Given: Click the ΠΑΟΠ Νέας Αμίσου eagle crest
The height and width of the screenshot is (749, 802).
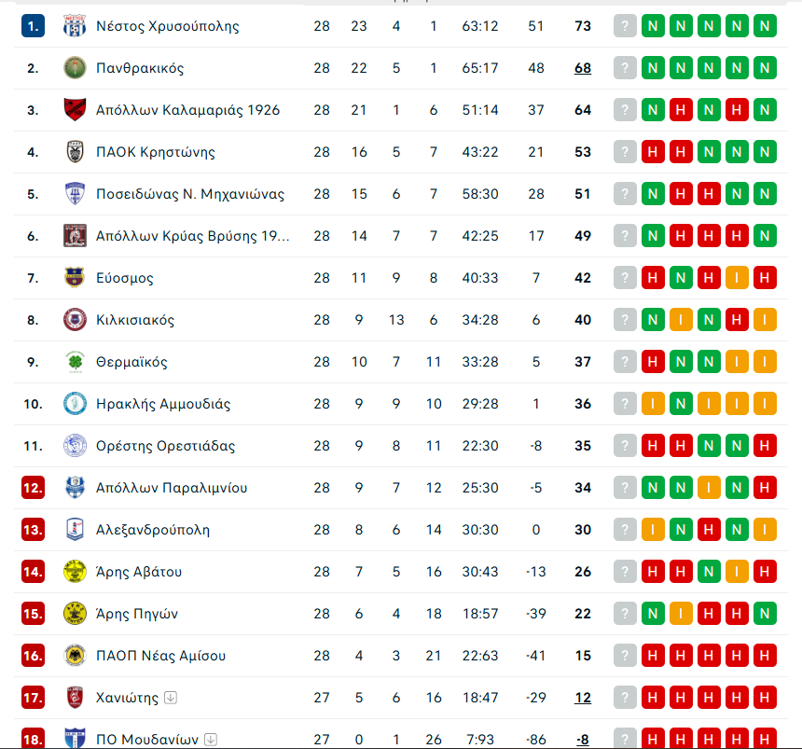Looking at the screenshot, I should tap(75, 656).
